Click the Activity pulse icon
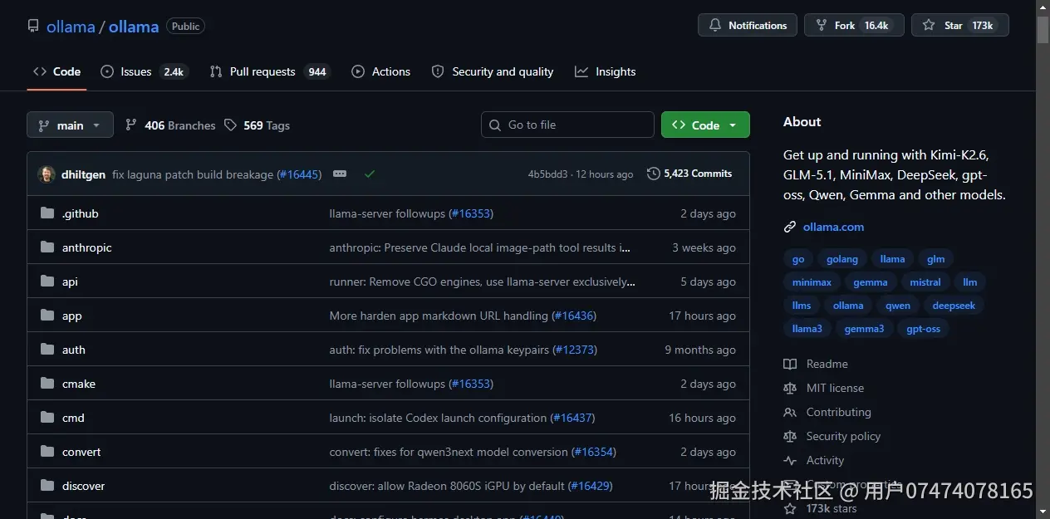Screen dimensions: 1050x519 [790, 460]
